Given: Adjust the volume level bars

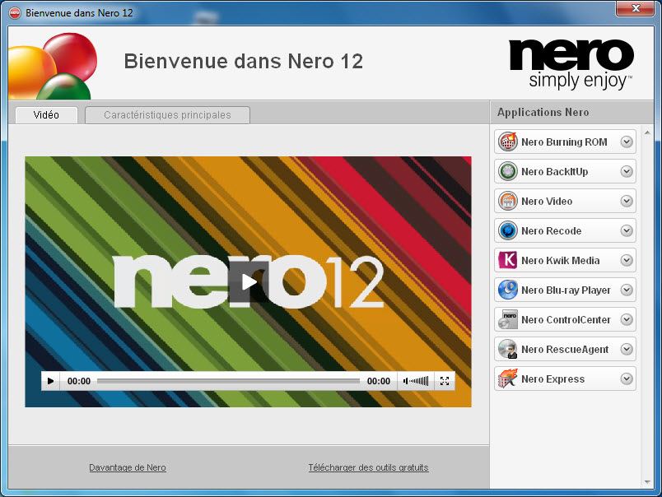Looking at the screenshot, I should pyautogui.click(x=420, y=381).
